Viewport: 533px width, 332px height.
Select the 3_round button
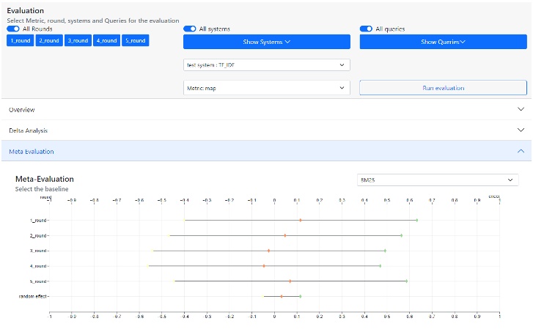(x=78, y=41)
